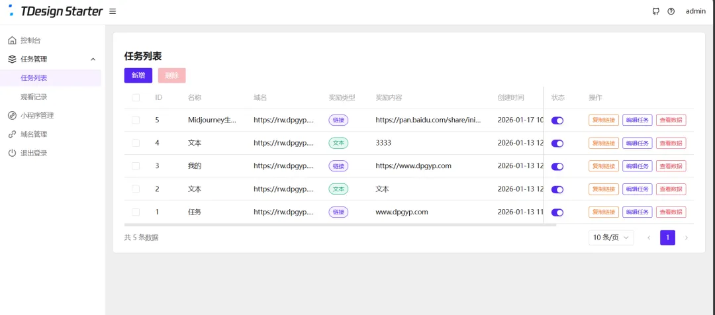Click the hamburger menu icon beside TDesign Starter
Viewport: 715px width, 315px height.
pos(113,11)
